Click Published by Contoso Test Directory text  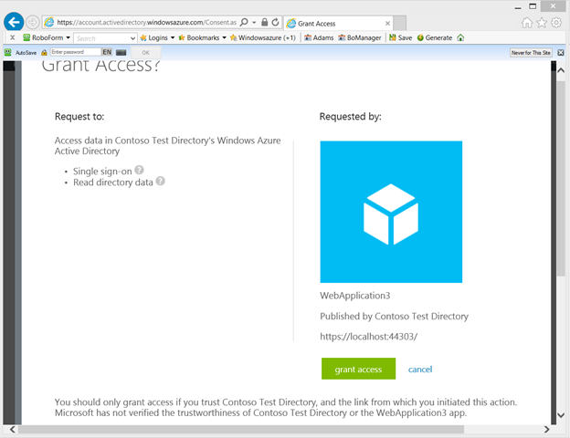pos(394,317)
